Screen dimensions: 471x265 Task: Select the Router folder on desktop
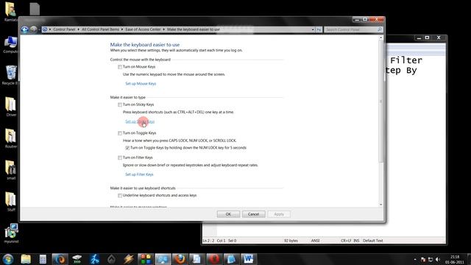pyautogui.click(x=11, y=138)
